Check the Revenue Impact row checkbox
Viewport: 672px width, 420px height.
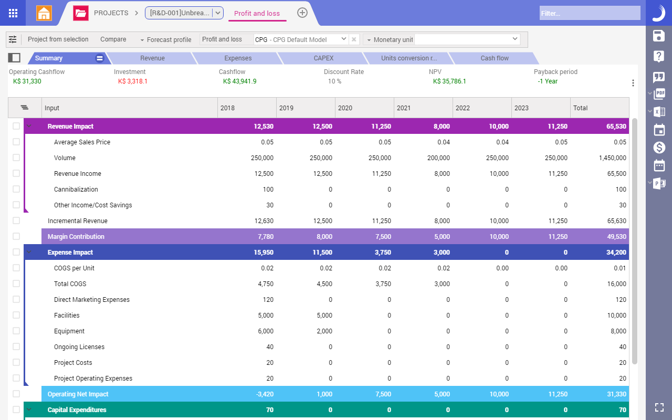[16, 126]
